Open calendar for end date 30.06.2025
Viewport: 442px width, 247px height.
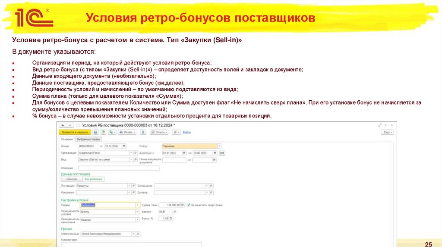215,153
